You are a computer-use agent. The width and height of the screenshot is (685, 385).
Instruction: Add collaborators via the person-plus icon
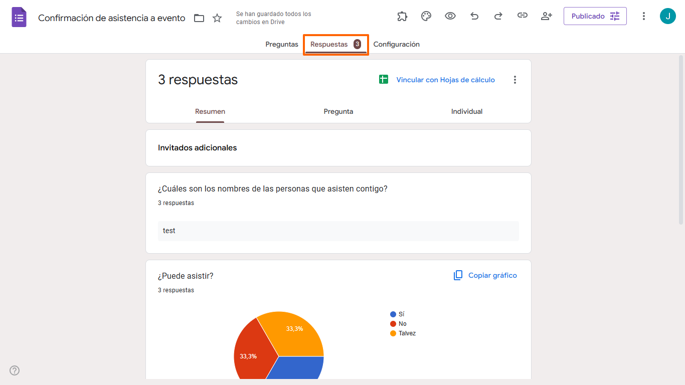[x=546, y=16]
